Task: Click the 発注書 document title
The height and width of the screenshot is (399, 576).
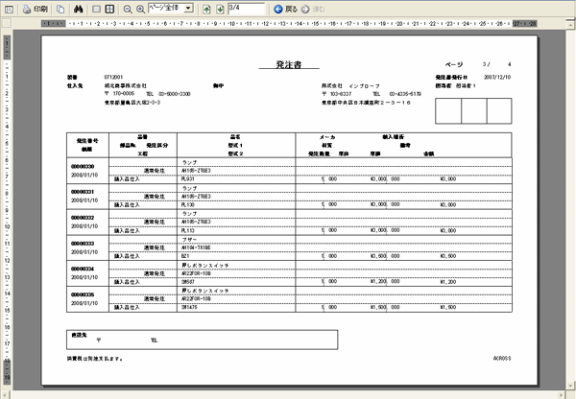Action: (289, 64)
